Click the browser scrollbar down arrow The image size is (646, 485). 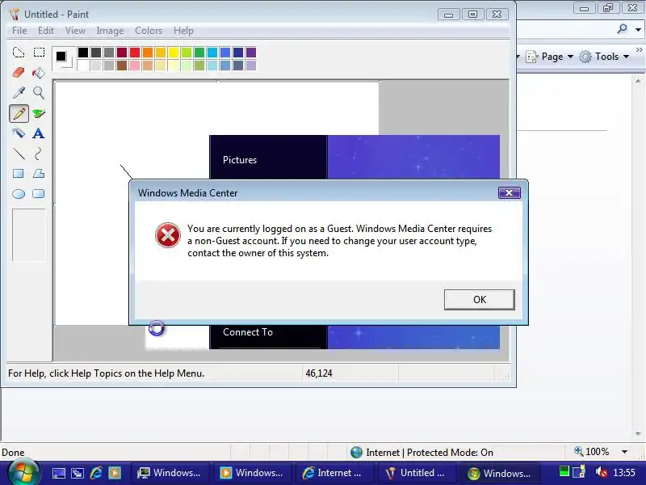[638, 434]
